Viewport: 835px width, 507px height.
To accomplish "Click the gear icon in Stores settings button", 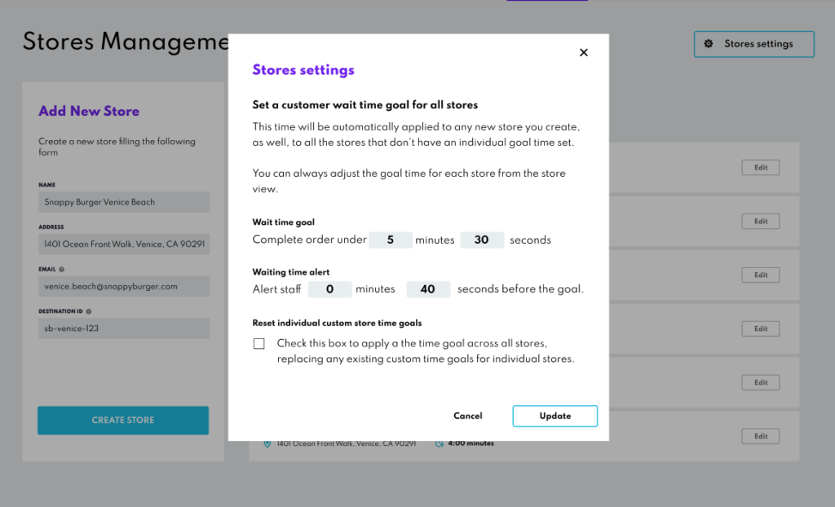I will 709,44.
